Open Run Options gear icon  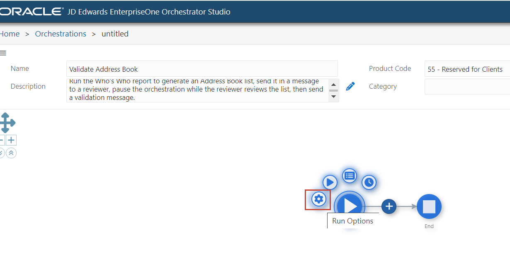coord(318,199)
